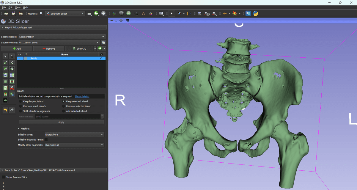Open the Editable area dropdown
Viewport: 357px width, 190px height.
click(x=74, y=134)
